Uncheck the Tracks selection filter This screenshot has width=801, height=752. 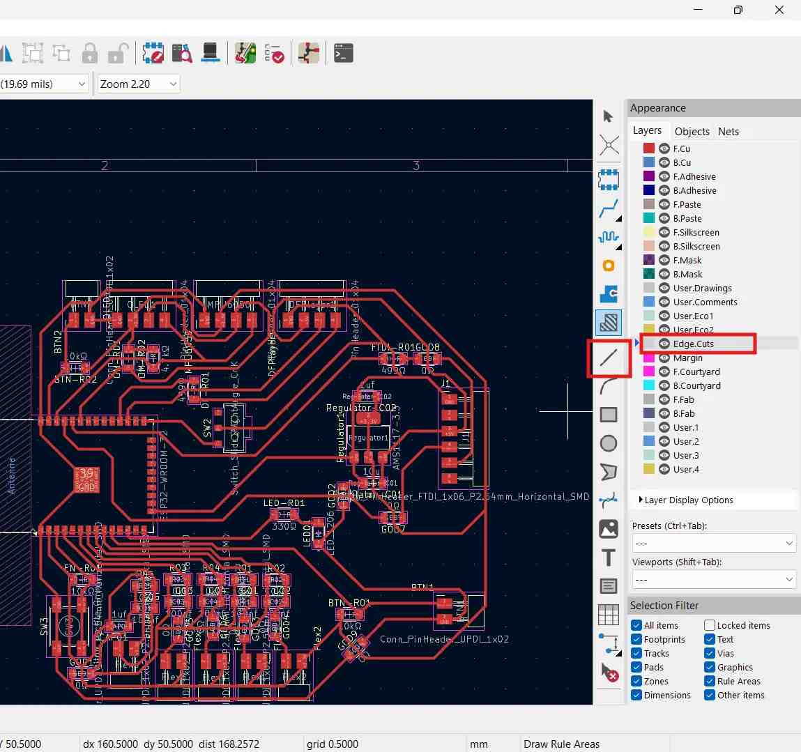click(636, 653)
